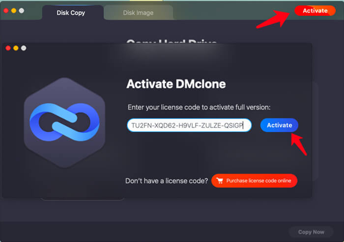This screenshot has height=242, width=344.
Task: Open the Disk Image tab
Action: click(138, 13)
